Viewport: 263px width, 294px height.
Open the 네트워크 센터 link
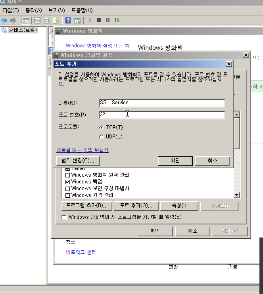tap(81, 252)
